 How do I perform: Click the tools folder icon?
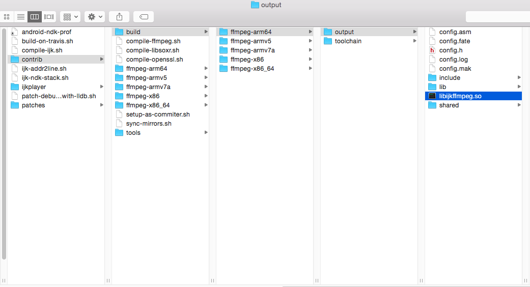pyautogui.click(x=119, y=132)
